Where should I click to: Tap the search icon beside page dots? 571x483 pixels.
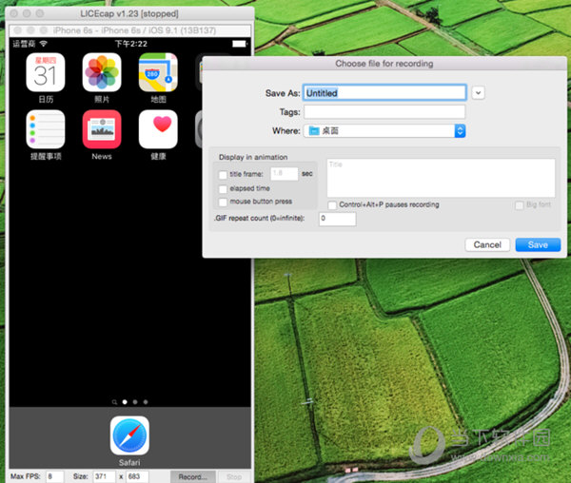[114, 402]
